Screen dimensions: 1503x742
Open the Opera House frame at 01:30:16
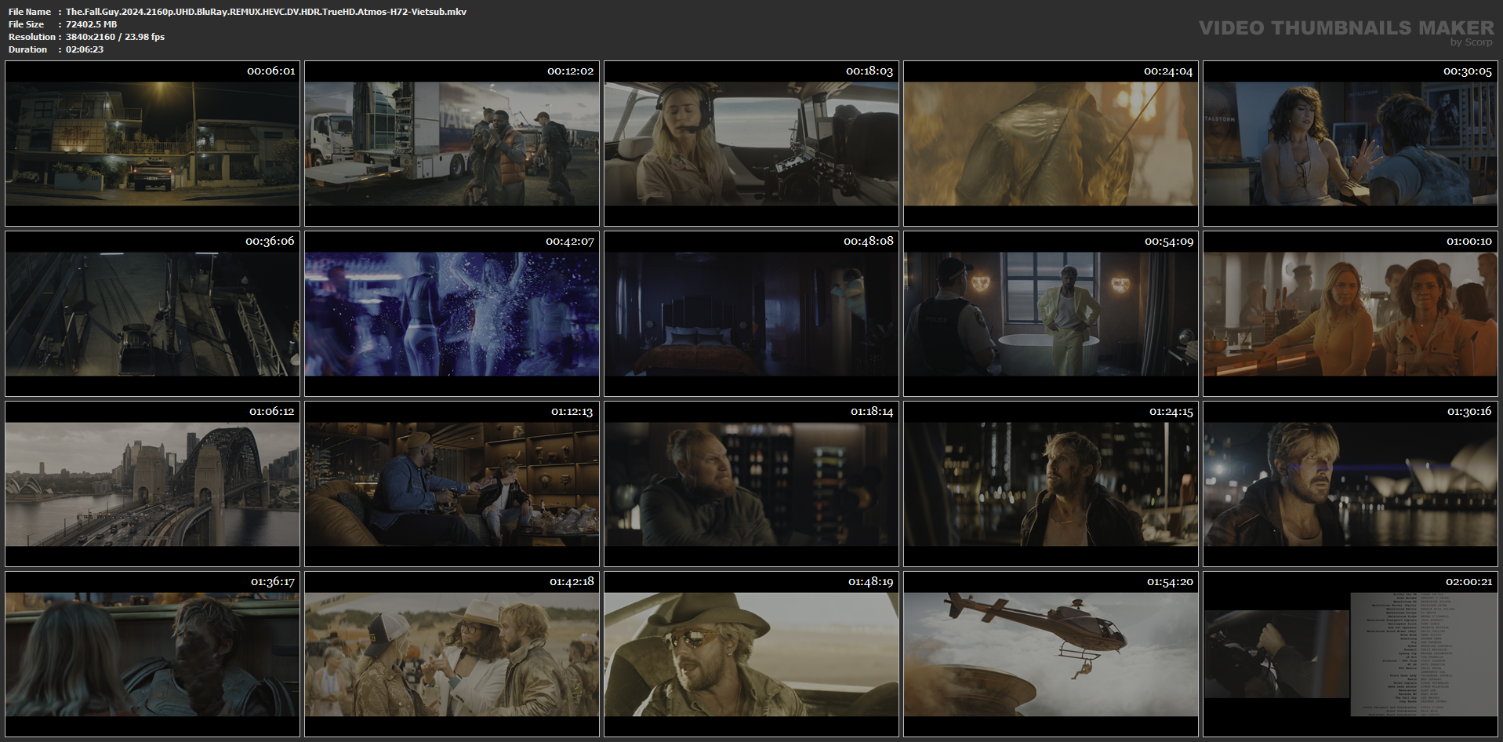(x=1350, y=484)
